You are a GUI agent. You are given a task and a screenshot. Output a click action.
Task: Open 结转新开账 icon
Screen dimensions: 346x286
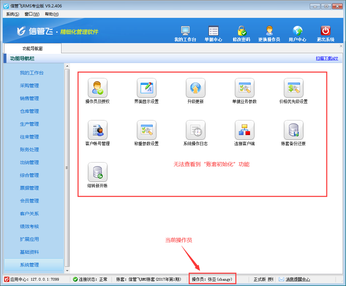click(x=97, y=172)
